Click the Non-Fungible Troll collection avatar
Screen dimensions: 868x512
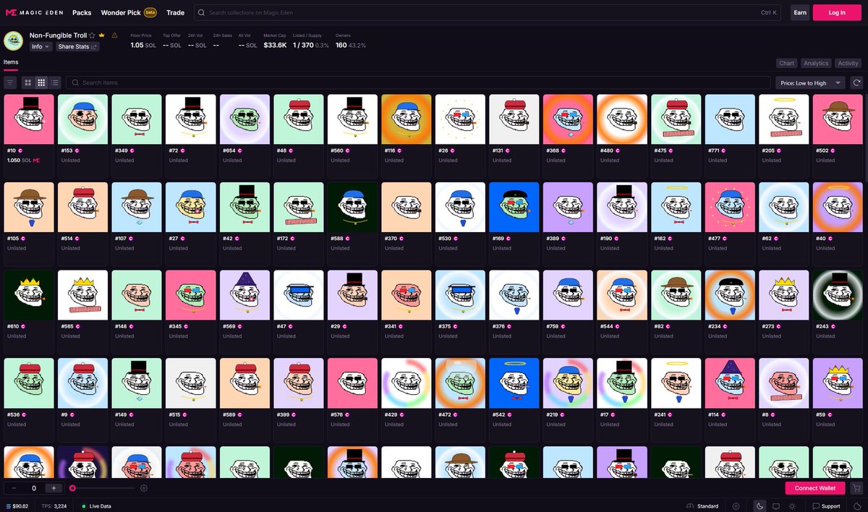[x=14, y=40]
